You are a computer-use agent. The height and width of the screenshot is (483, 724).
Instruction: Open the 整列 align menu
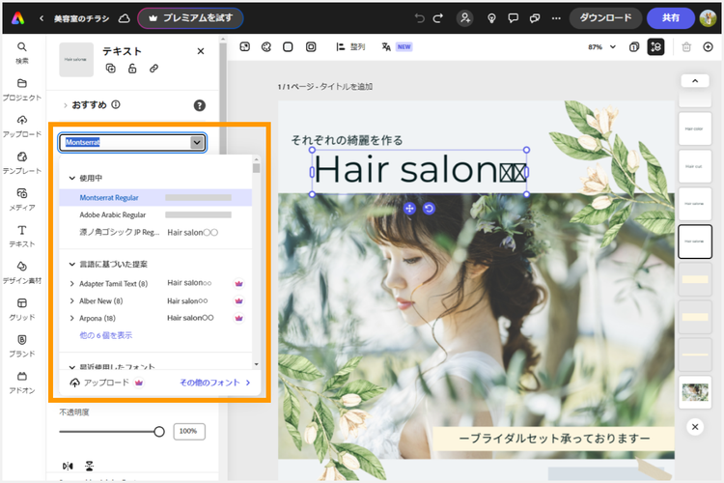click(x=350, y=46)
